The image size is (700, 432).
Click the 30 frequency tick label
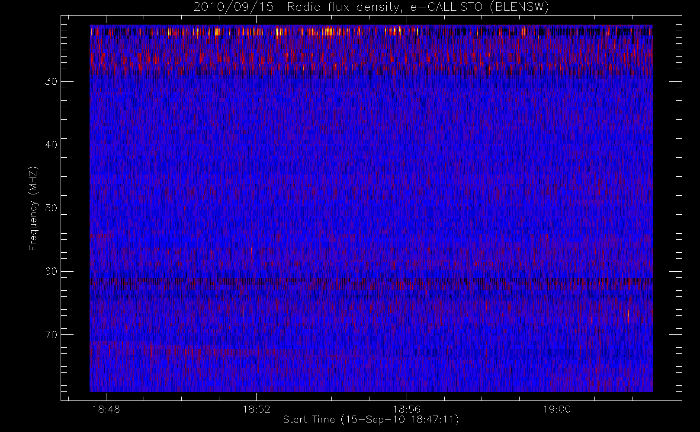pos(51,81)
